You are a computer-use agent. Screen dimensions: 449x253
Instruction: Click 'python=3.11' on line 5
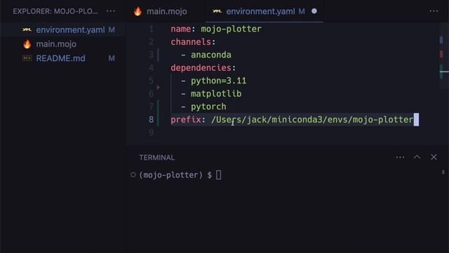218,81
